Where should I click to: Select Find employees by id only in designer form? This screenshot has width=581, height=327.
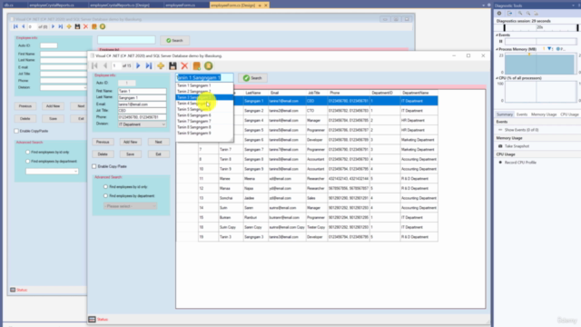(x=28, y=152)
